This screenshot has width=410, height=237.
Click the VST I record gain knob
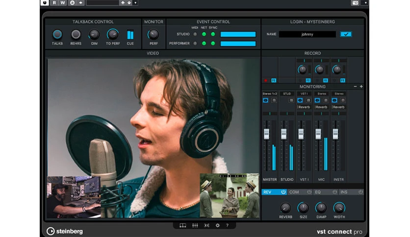pos(302,70)
